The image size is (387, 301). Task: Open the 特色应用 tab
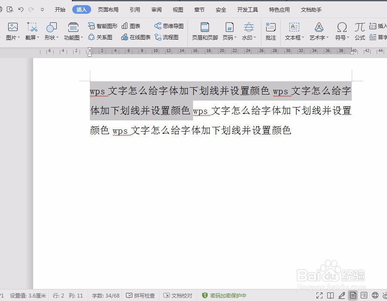pyautogui.click(x=279, y=9)
